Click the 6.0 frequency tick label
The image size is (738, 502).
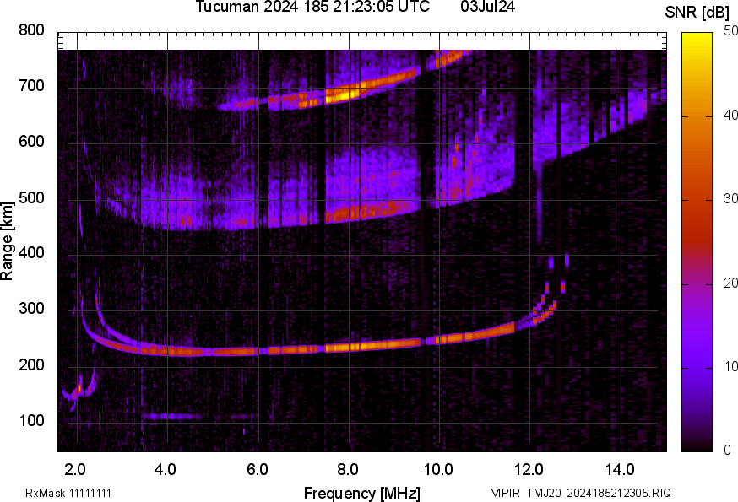(257, 470)
